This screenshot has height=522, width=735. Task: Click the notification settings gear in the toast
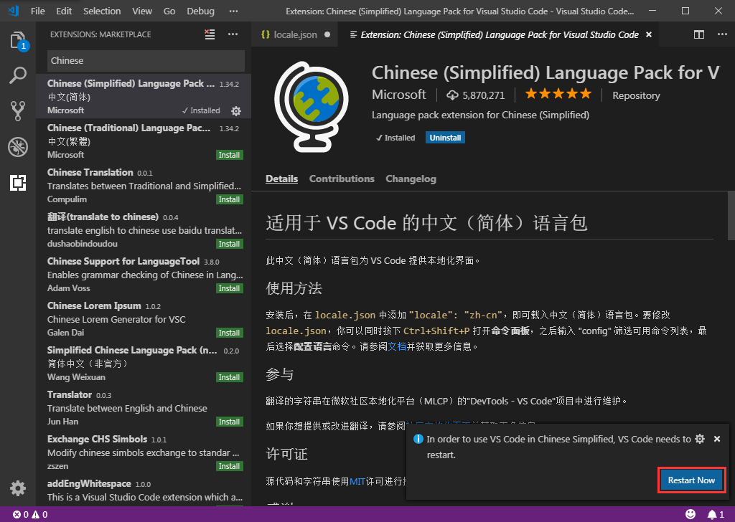coord(700,438)
